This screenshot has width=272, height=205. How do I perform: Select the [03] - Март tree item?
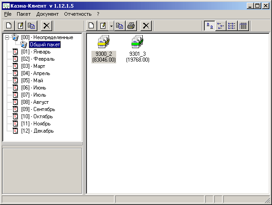tap(33, 66)
